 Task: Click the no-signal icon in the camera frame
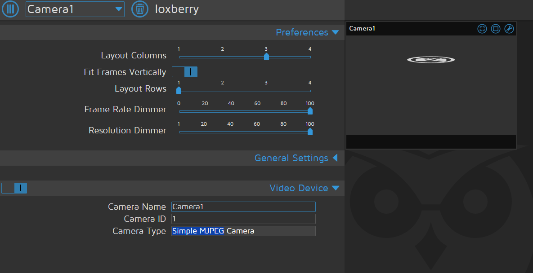click(430, 60)
